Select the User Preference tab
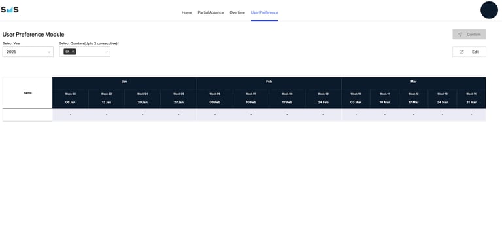 pyautogui.click(x=265, y=13)
